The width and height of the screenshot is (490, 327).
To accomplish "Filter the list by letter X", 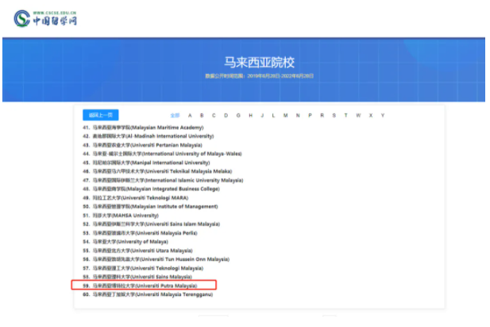I will 371,115.
